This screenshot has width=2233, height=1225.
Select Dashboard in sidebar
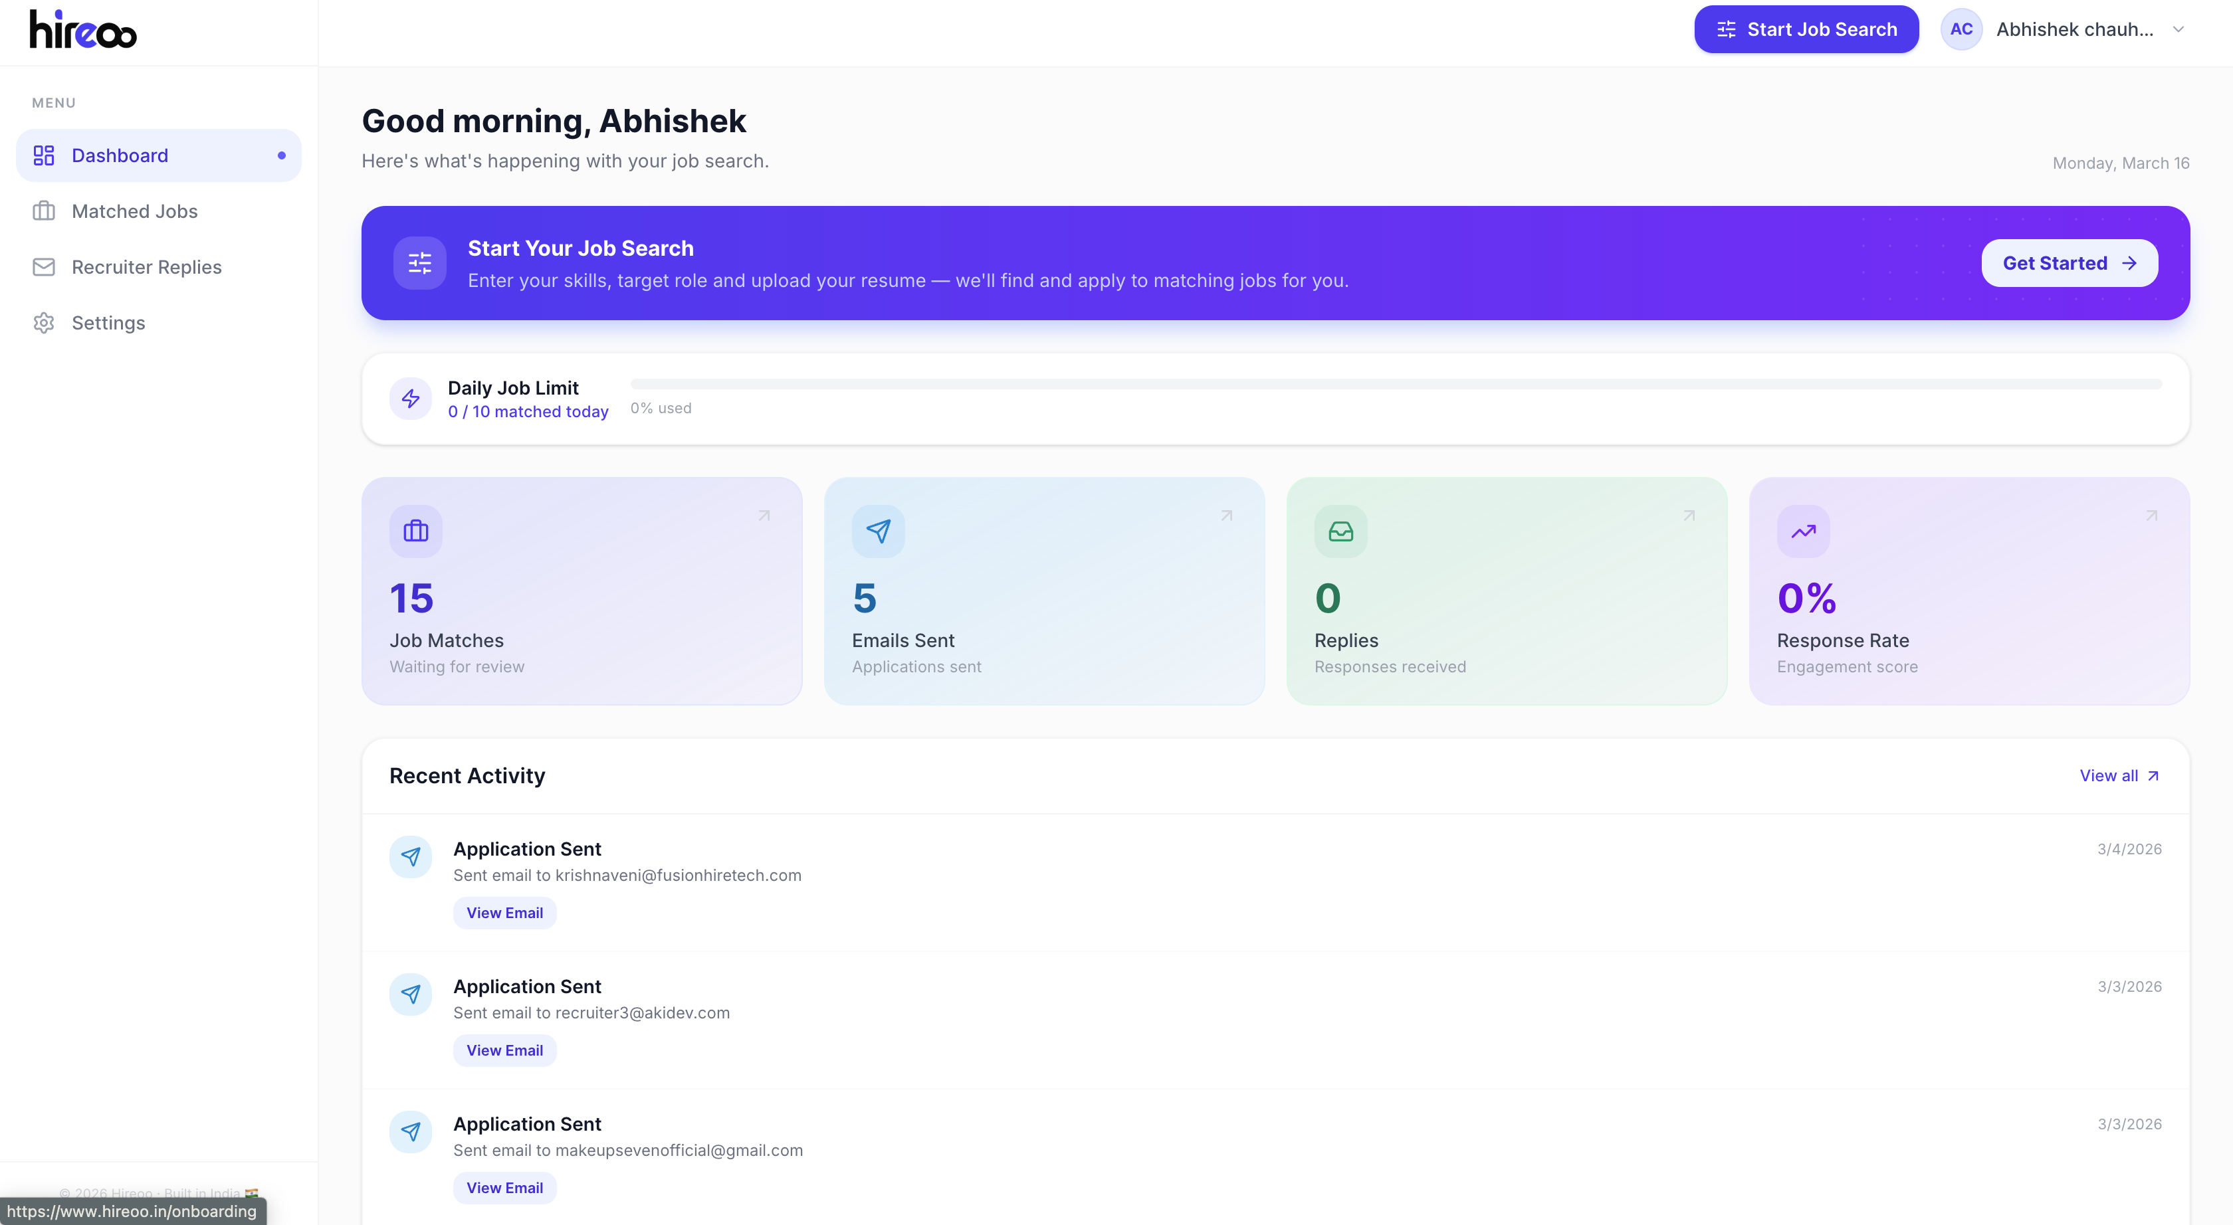120,156
